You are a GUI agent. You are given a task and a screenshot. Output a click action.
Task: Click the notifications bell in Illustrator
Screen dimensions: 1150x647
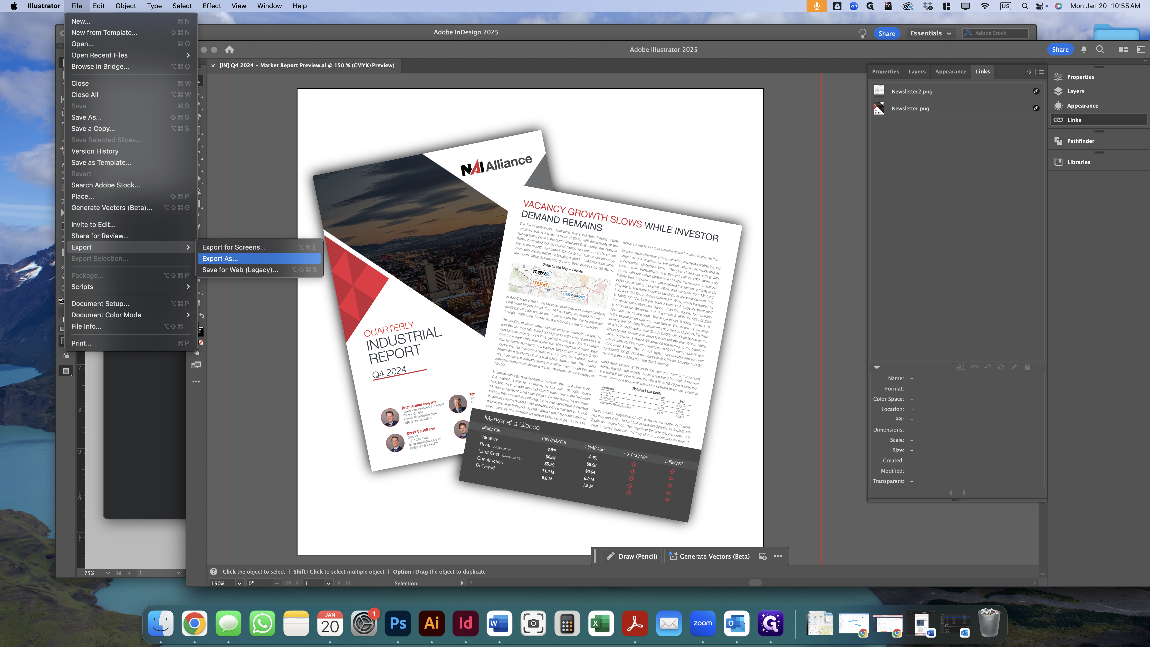coord(1084,50)
